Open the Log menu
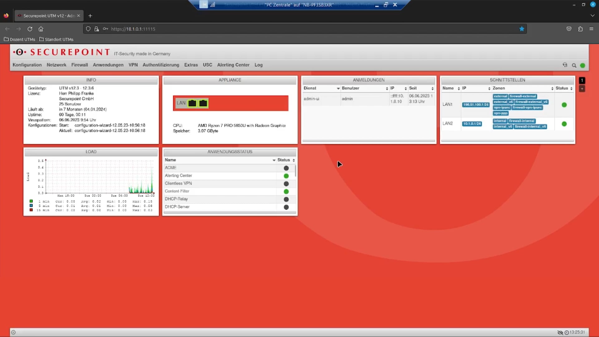 [x=259, y=65]
